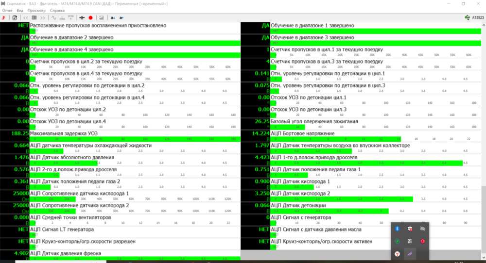Click the АЦП Бортовое напряжение green bar
Image resolution: width=486 pixels, height=263 pixels.
pos(336,139)
